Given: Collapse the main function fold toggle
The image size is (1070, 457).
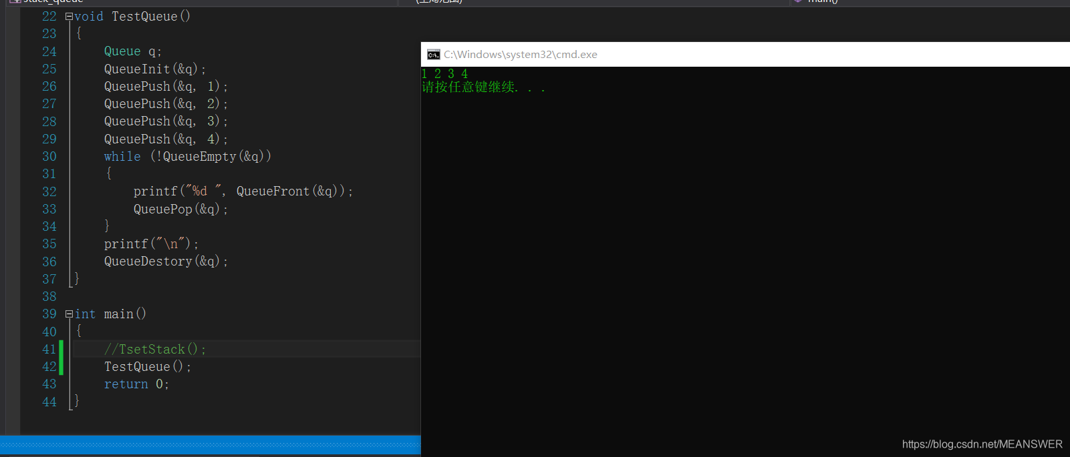Looking at the screenshot, I should pyautogui.click(x=69, y=314).
